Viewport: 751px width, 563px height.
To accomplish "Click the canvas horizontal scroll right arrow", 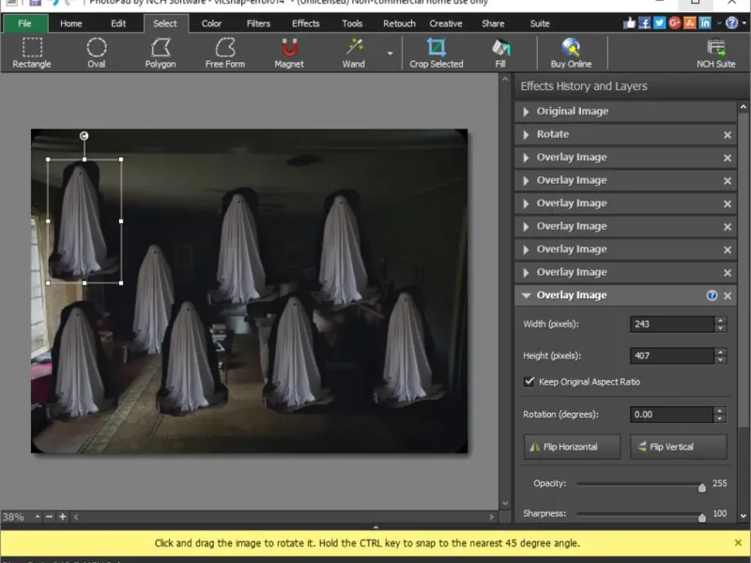I will (491, 517).
